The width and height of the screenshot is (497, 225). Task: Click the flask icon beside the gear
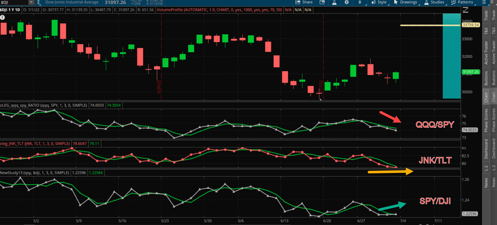pyautogui.click(x=334, y=2)
